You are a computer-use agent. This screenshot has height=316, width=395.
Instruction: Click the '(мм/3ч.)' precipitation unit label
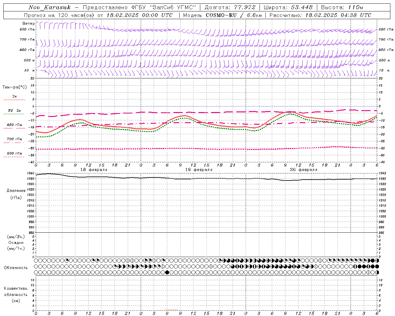[x=16, y=237]
